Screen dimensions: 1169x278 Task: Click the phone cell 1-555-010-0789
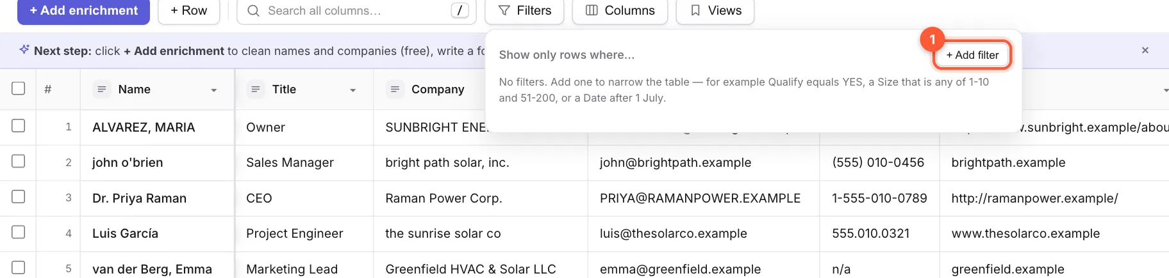[x=879, y=198]
